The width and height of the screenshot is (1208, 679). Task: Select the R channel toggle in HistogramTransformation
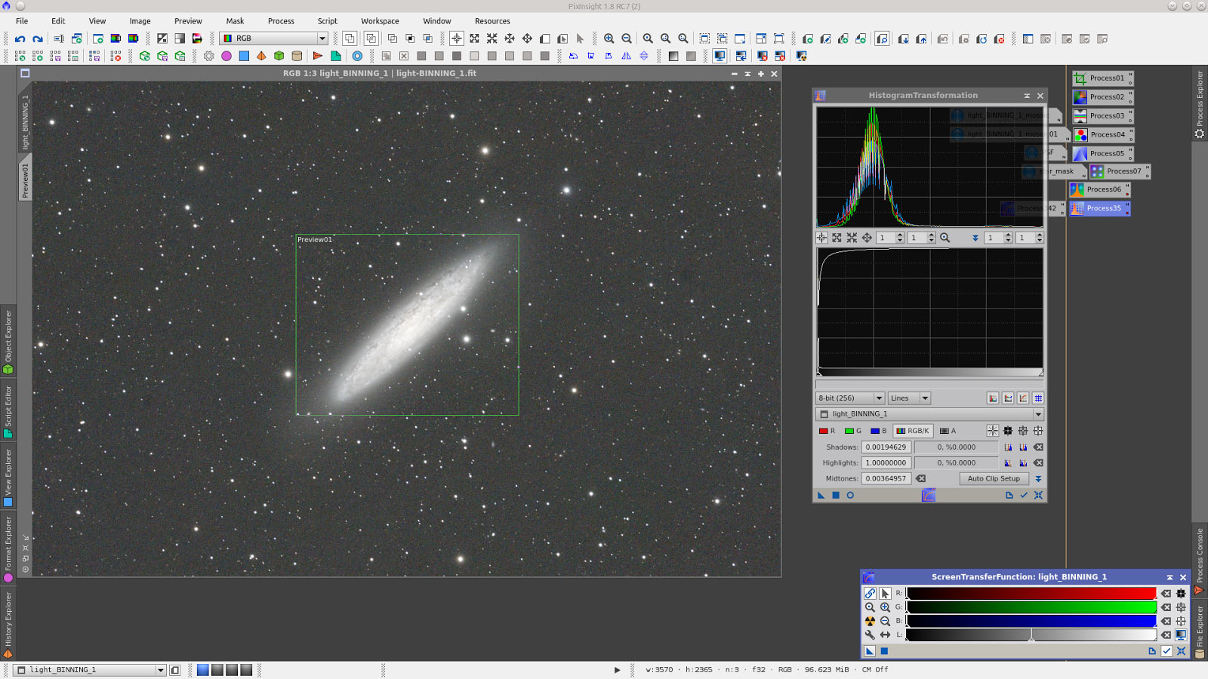click(827, 430)
